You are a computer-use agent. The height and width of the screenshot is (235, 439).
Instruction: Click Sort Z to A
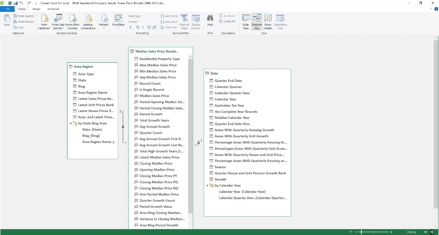coord(169,22)
